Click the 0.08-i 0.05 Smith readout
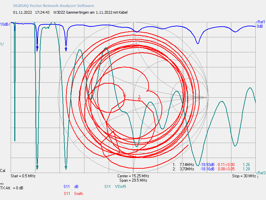Screen dimensions: 266x200 [226, 169]
